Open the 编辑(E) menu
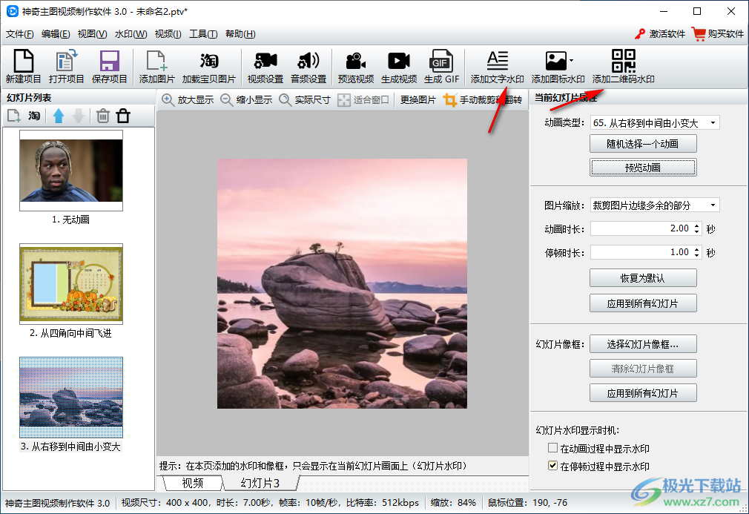The image size is (749, 514). pyautogui.click(x=56, y=34)
